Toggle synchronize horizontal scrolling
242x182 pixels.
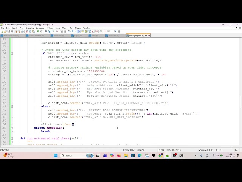(65, 31)
